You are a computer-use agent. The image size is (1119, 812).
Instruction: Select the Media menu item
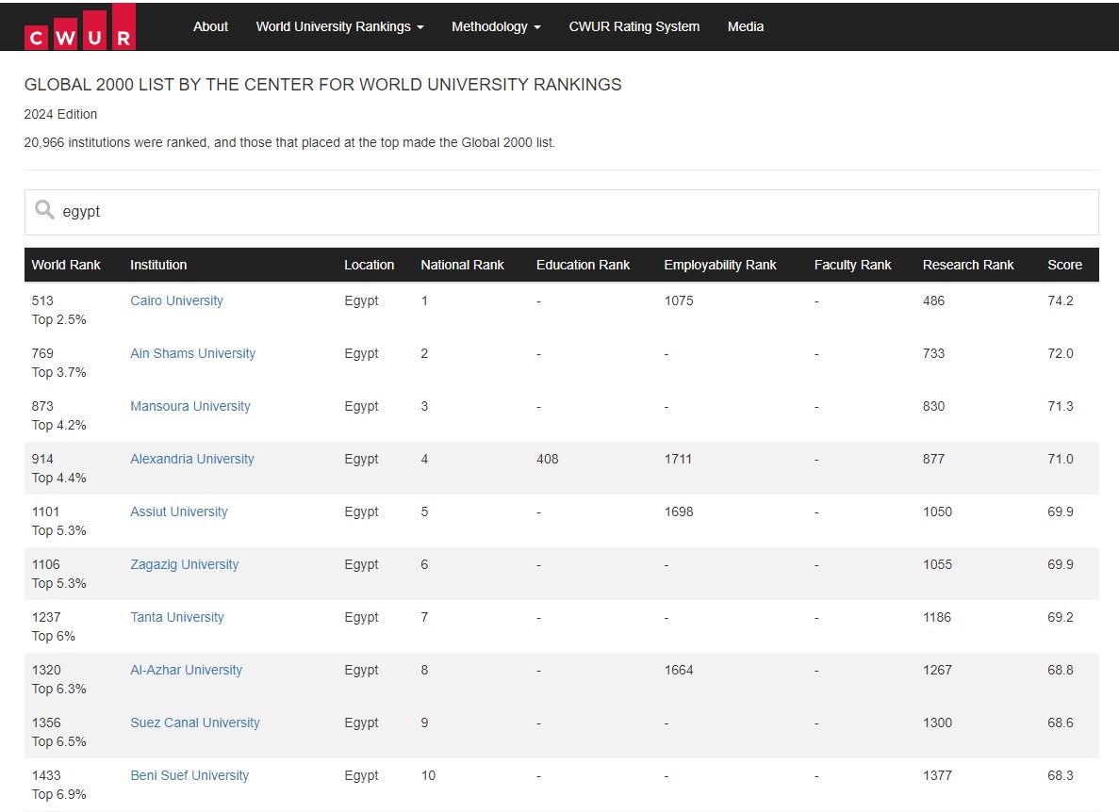745,26
